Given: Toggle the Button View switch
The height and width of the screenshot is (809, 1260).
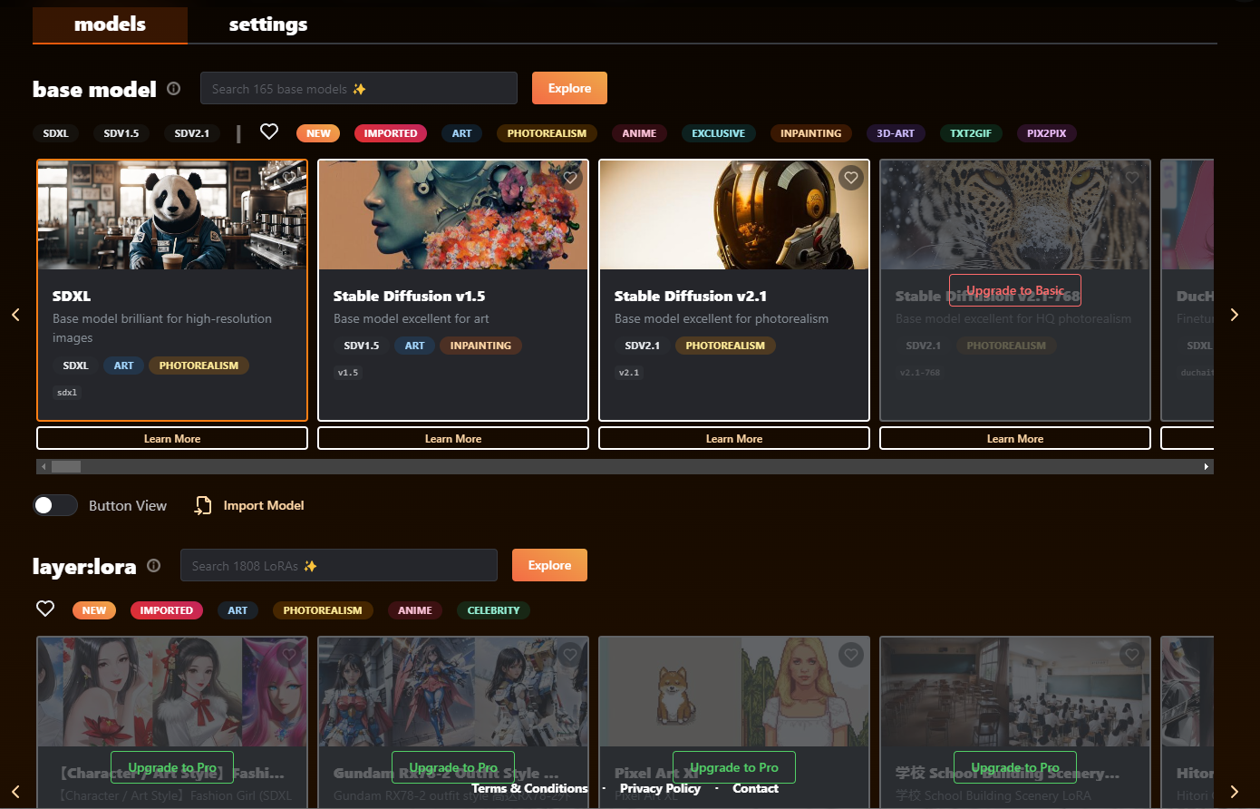Looking at the screenshot, I should 55,506.
